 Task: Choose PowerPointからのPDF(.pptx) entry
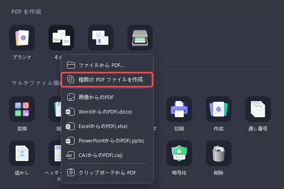coord(107,140)
